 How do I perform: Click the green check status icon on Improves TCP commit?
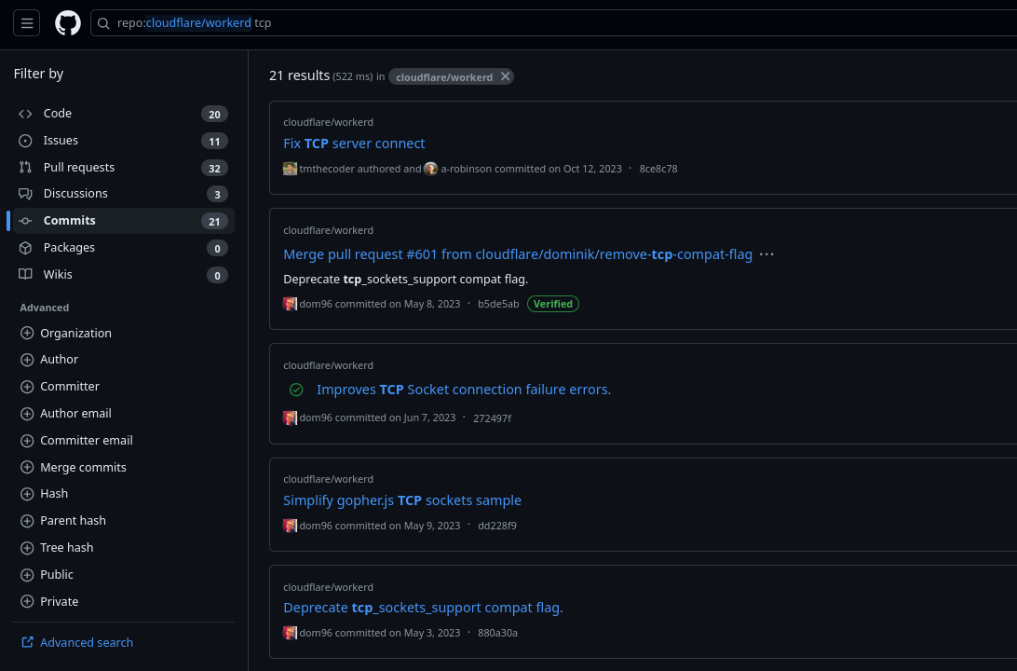(x=296, y=390)
